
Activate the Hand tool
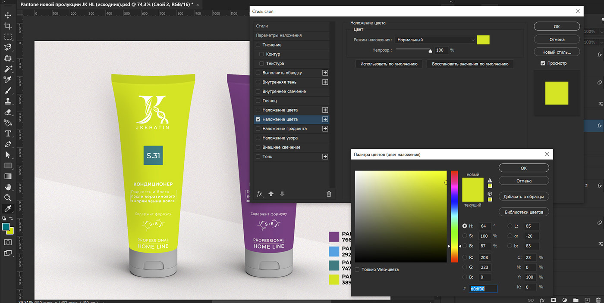click(x=8, y=187)
